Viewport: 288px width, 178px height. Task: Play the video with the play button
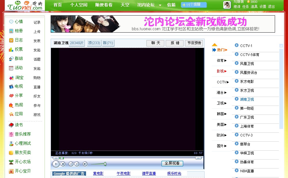pos(56,164)
